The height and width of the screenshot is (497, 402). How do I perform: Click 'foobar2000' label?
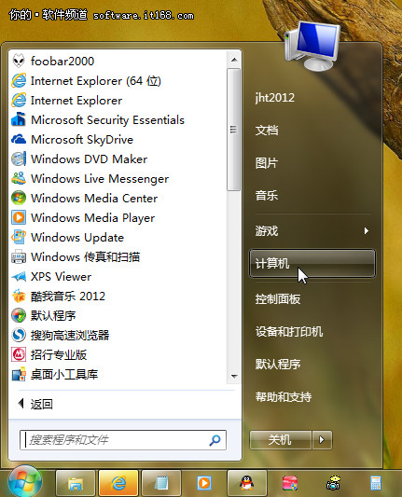tap(62, 62)
